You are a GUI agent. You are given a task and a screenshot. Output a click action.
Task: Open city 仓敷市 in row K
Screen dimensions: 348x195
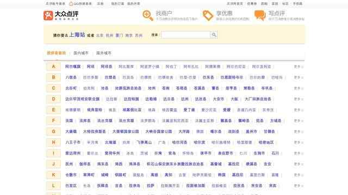[x=71, y=175]
